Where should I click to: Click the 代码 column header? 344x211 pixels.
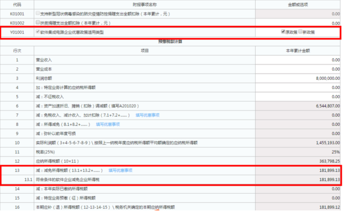click(17, 5)
